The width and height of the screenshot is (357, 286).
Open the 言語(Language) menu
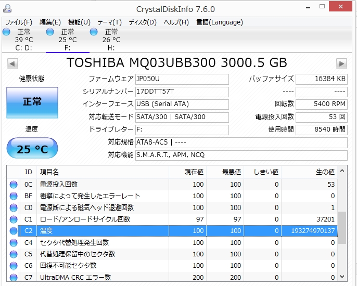(220, 22)
